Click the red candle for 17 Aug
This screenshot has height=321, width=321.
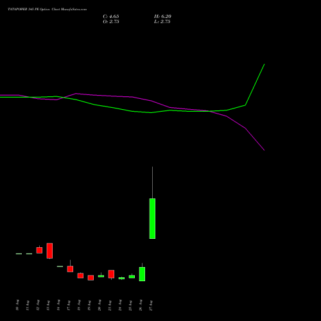click(70, 269)
